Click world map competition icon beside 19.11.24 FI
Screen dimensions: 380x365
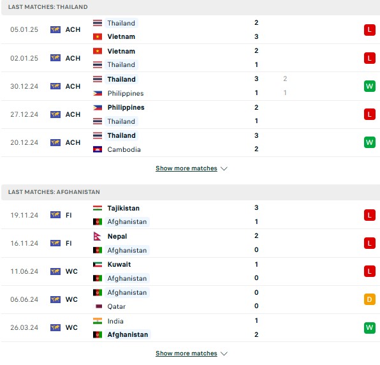tap(55, 215)
